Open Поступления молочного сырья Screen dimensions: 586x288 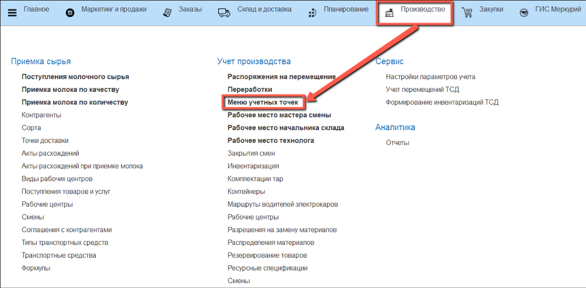coord(75,77)
